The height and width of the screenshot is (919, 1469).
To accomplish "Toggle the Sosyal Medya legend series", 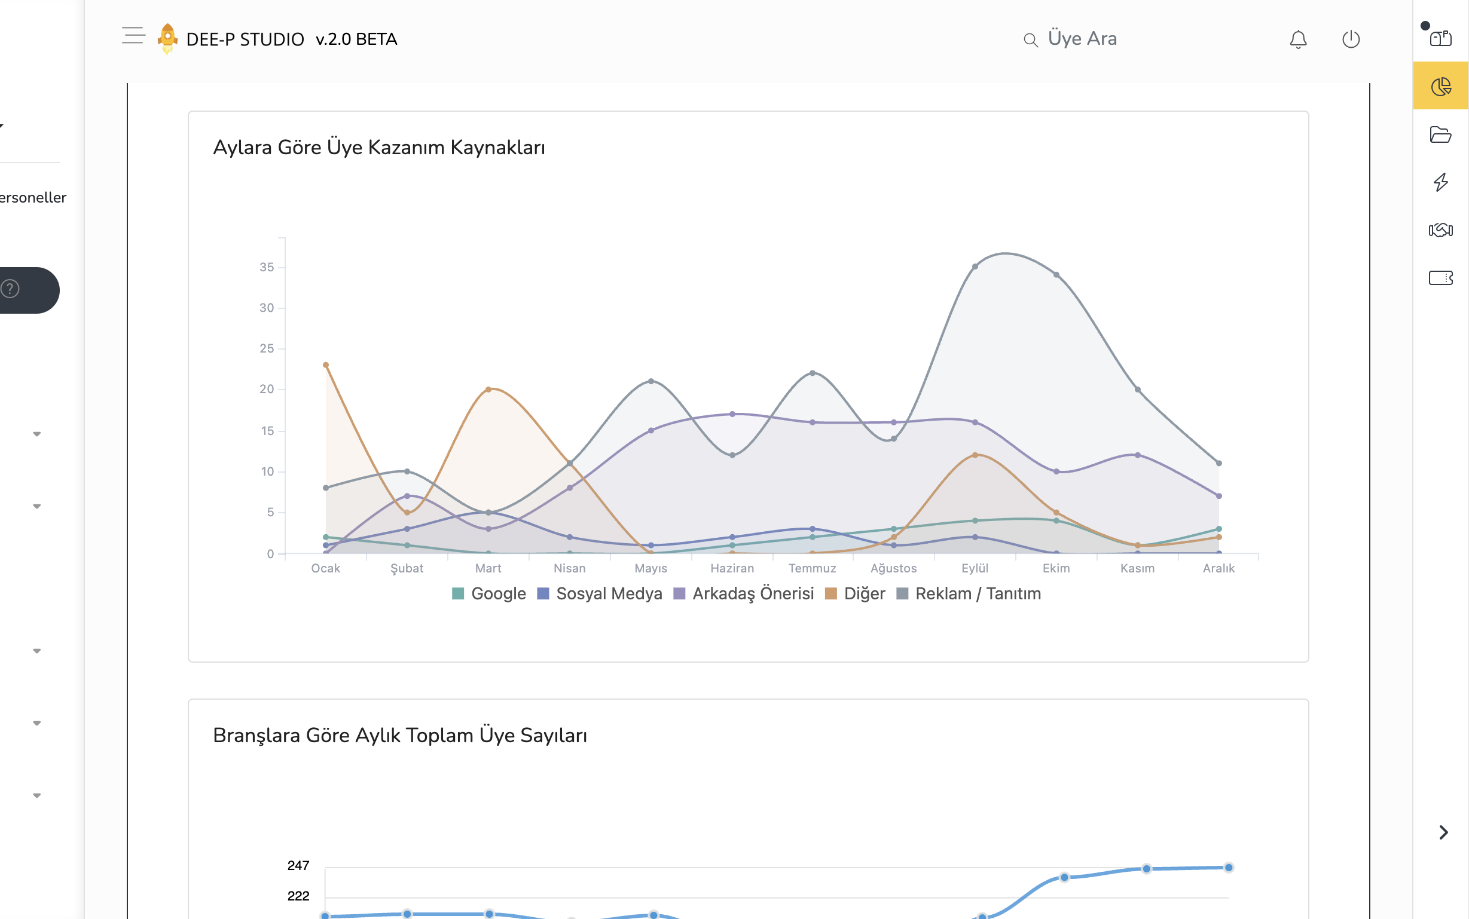I will [x=600, y=593].
